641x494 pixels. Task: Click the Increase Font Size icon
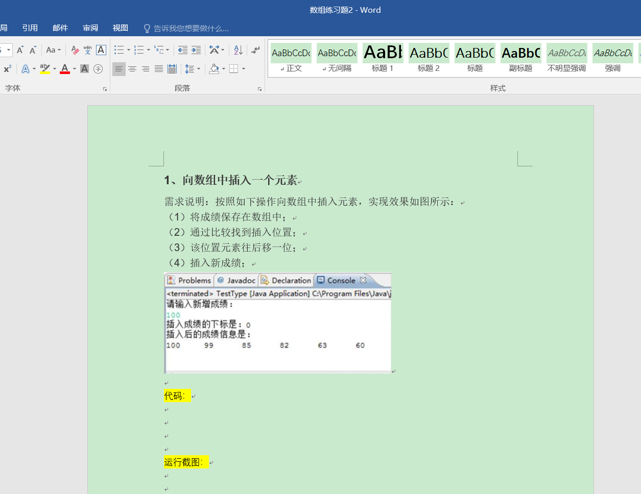(20, 50)
